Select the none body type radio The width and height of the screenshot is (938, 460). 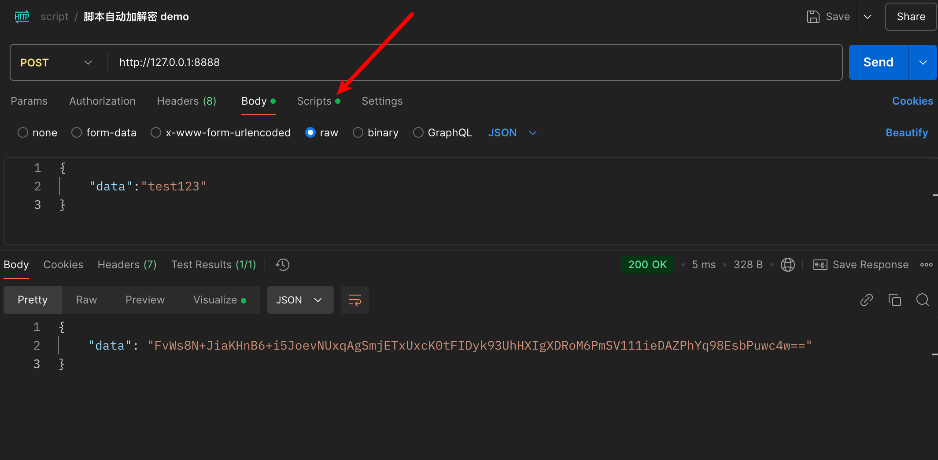point(23,132)
